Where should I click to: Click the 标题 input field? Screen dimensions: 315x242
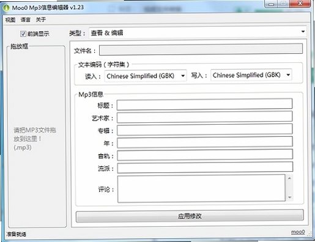click(x=204, y=105)
